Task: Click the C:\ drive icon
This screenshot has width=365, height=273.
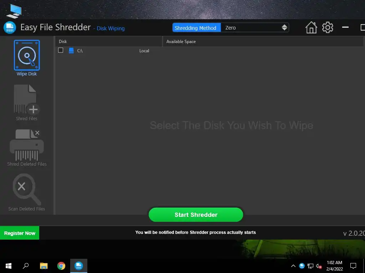Action: pyautogui.click(x=71, y=50)
